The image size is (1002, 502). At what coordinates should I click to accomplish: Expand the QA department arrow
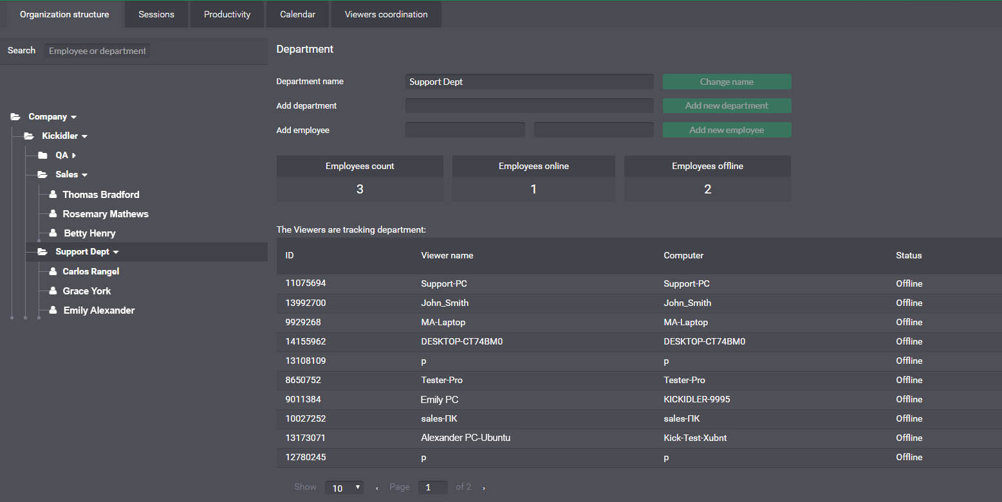coord(74,156)
